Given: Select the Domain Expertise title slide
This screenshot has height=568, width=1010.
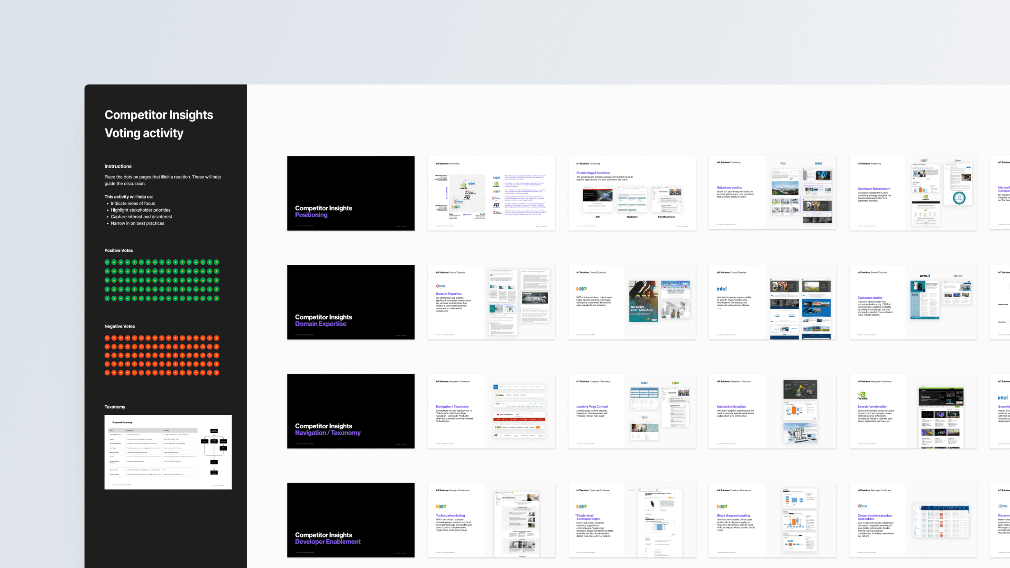Looking at the screenshot, I should point(351,302).
